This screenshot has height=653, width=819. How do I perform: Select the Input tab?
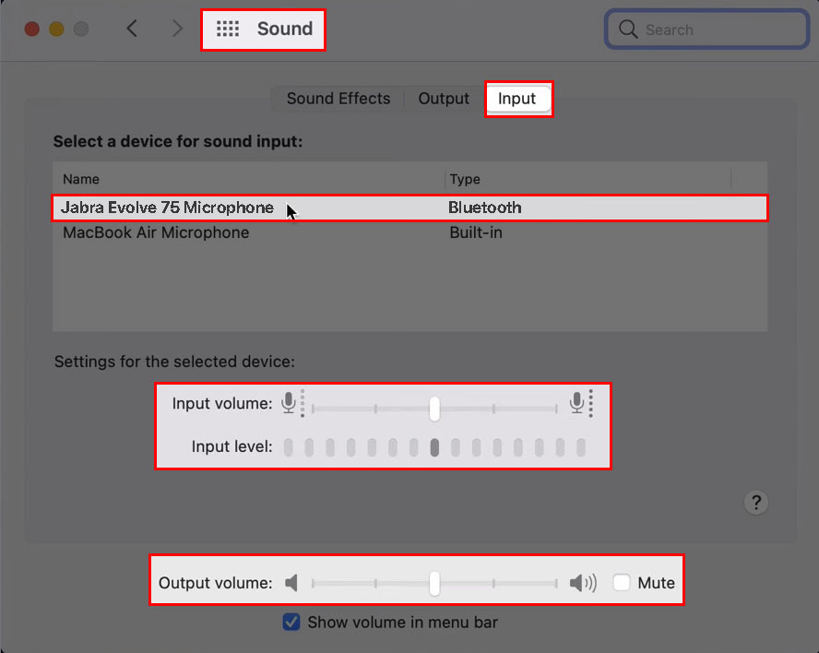(516, 98)
